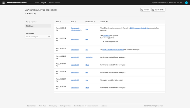Open the Production workspace link
The image size is (190, 108).
pos(89,57)
